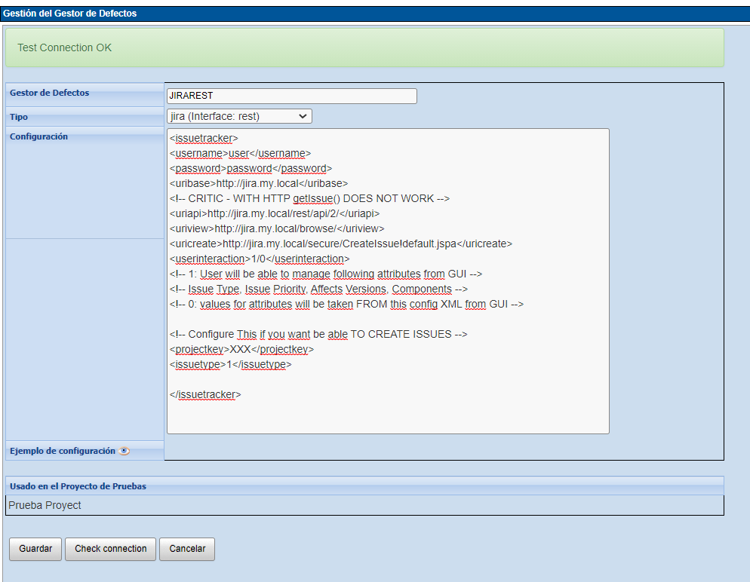
Task: Click the username line in the configuration
Action: [x=240, y=153]
